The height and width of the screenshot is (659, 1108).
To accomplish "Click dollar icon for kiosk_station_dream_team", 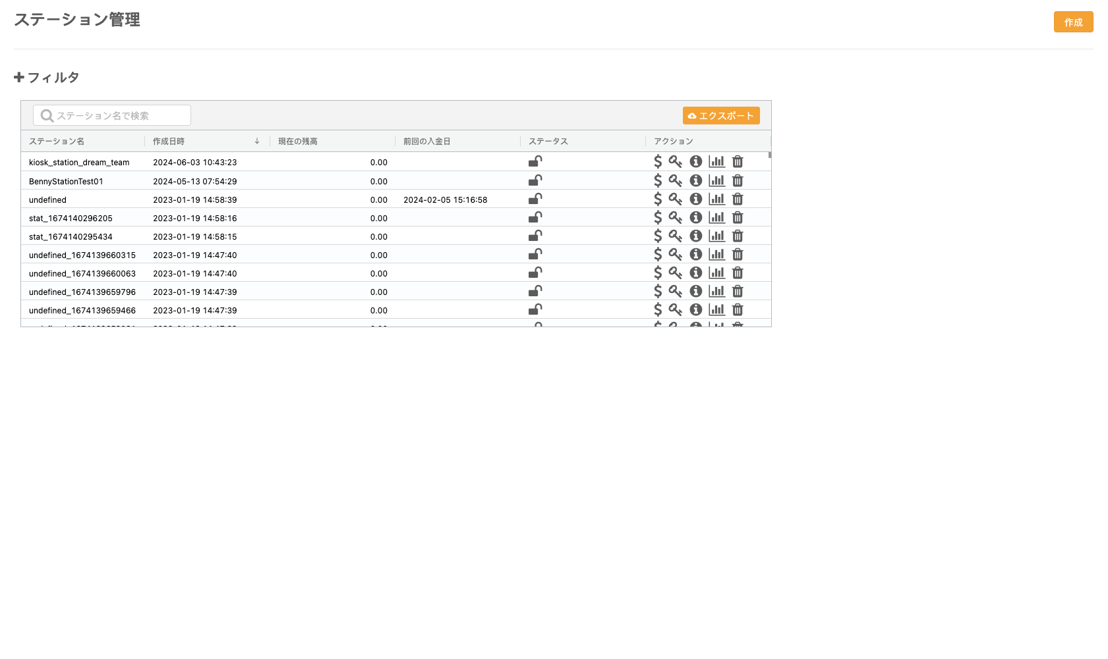I will 657,161.
